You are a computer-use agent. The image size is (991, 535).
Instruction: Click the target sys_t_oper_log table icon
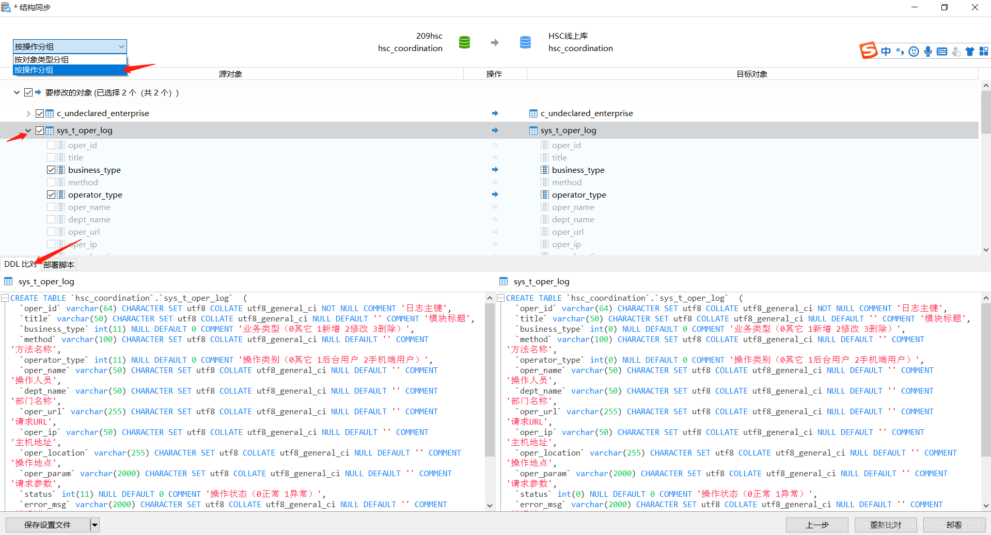click(x=533, y=131)
